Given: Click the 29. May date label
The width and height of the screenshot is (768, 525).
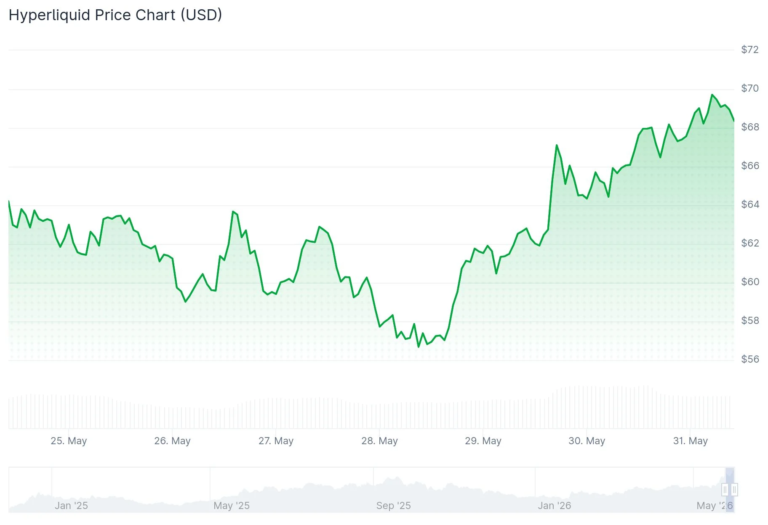Looking at the screenshot, I should pos(483,441).
